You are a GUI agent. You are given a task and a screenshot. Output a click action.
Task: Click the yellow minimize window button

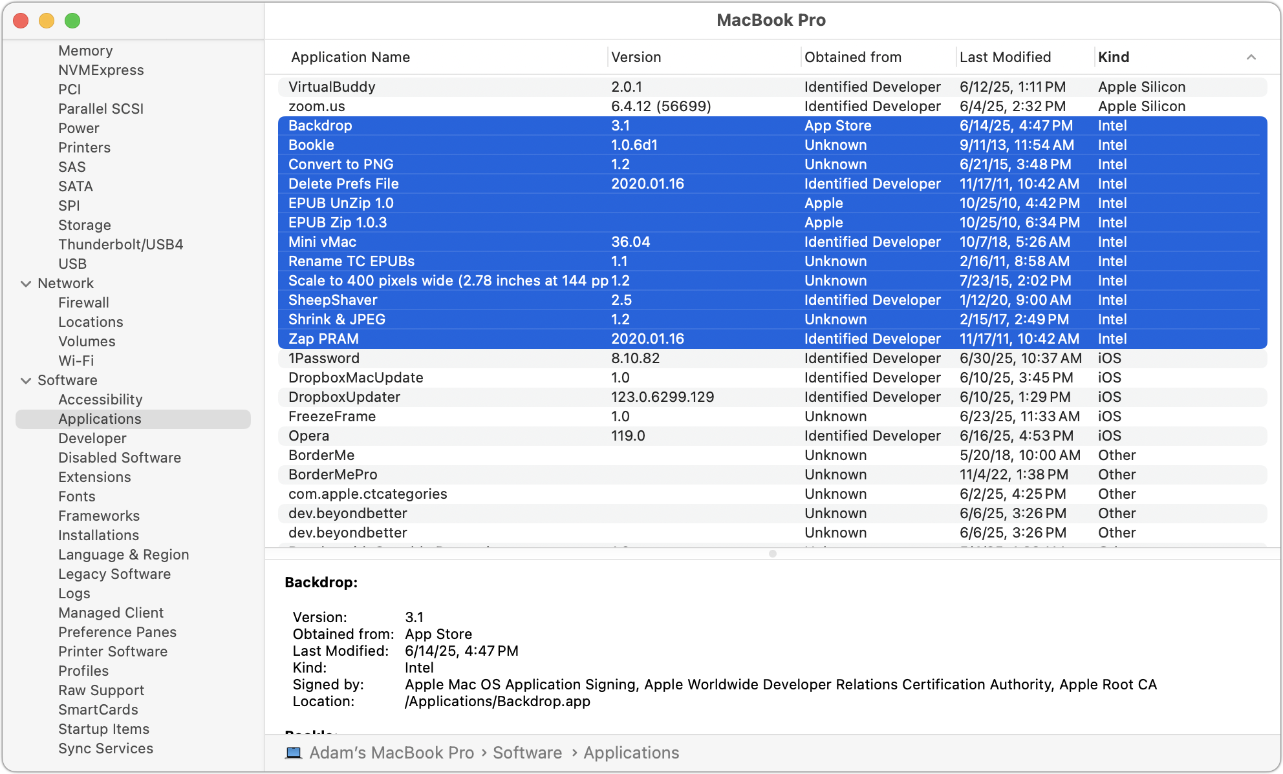pyautogui.click(x=47, y=21)
